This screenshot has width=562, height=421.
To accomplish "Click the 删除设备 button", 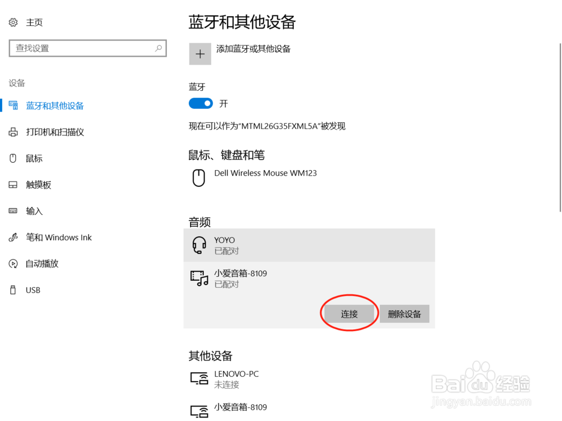I will tap(404, 314).
